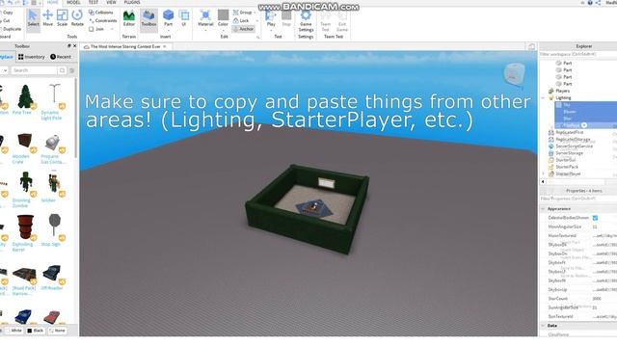
Task: Pin the Toolbox panel
Action: (69, 46)
